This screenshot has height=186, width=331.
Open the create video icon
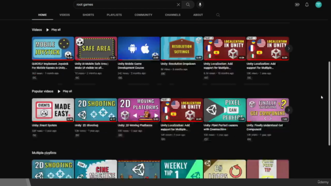297,5
